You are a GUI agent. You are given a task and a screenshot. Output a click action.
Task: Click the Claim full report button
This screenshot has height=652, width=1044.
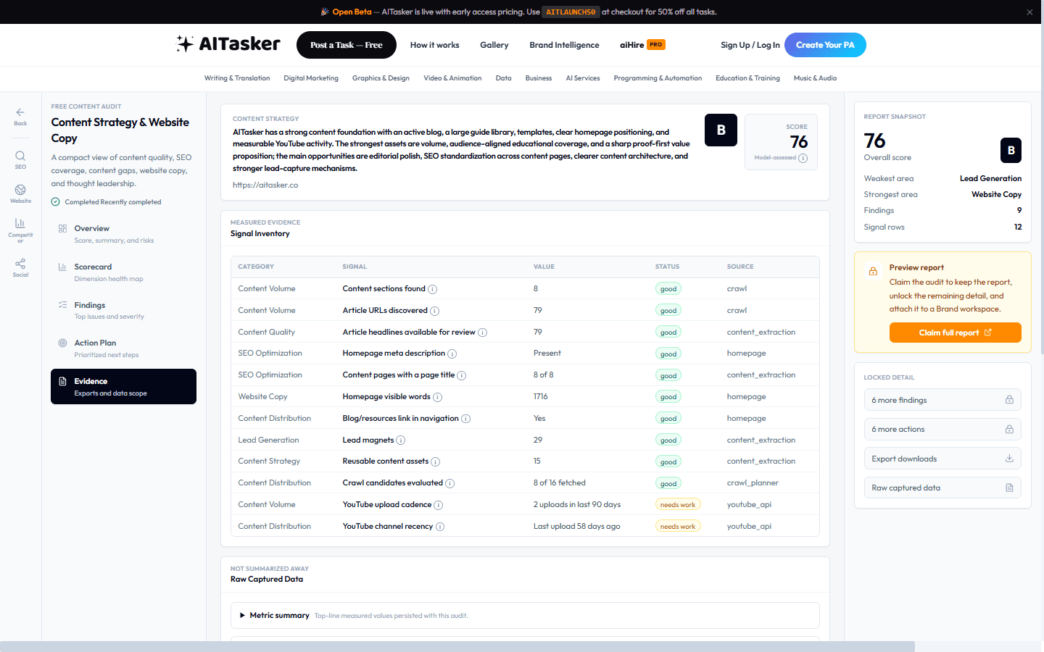point(955,333)
